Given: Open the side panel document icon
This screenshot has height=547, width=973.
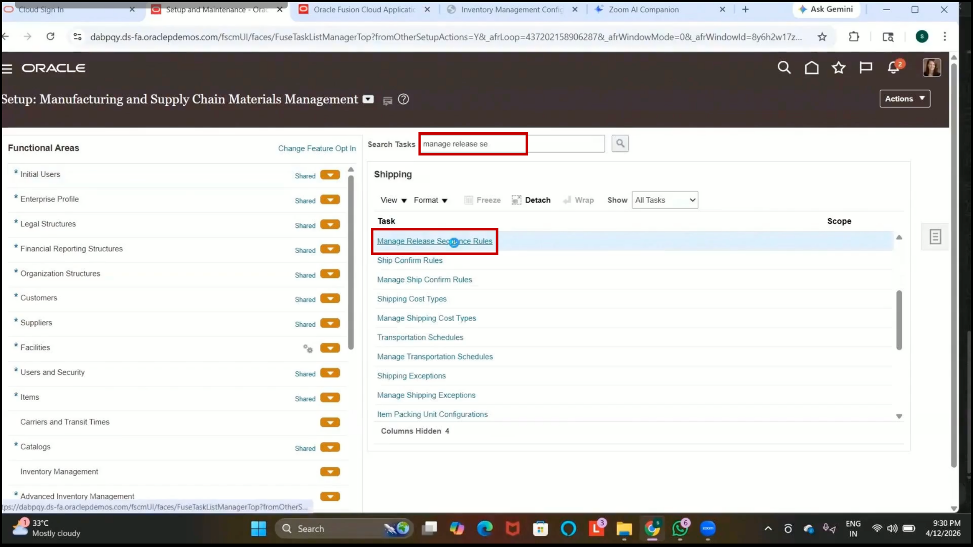Looking at the screenshot, I should coord(935,237).
